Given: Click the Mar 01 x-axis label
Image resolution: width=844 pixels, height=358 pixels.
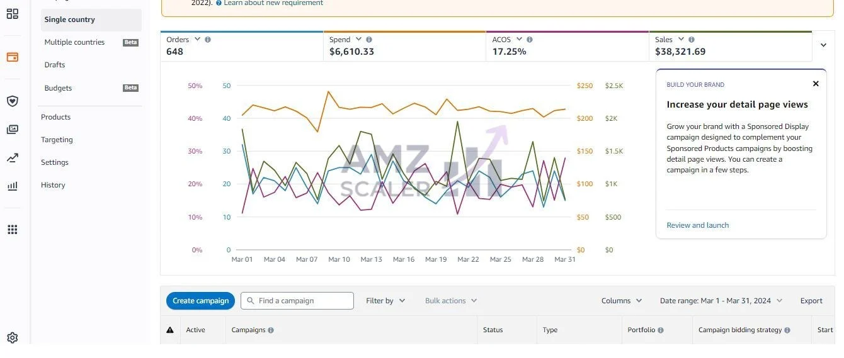Looking at the screenshot, I should [242, 259].
